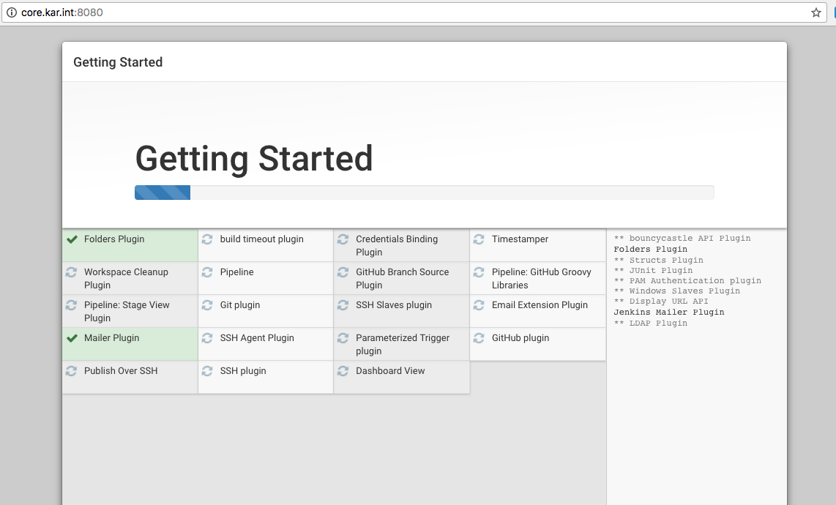Click sync icon beside Pipeline: Stage View Plugin
Screen dimensions: 836x505
pyautogui.click(x=71, y=305)
